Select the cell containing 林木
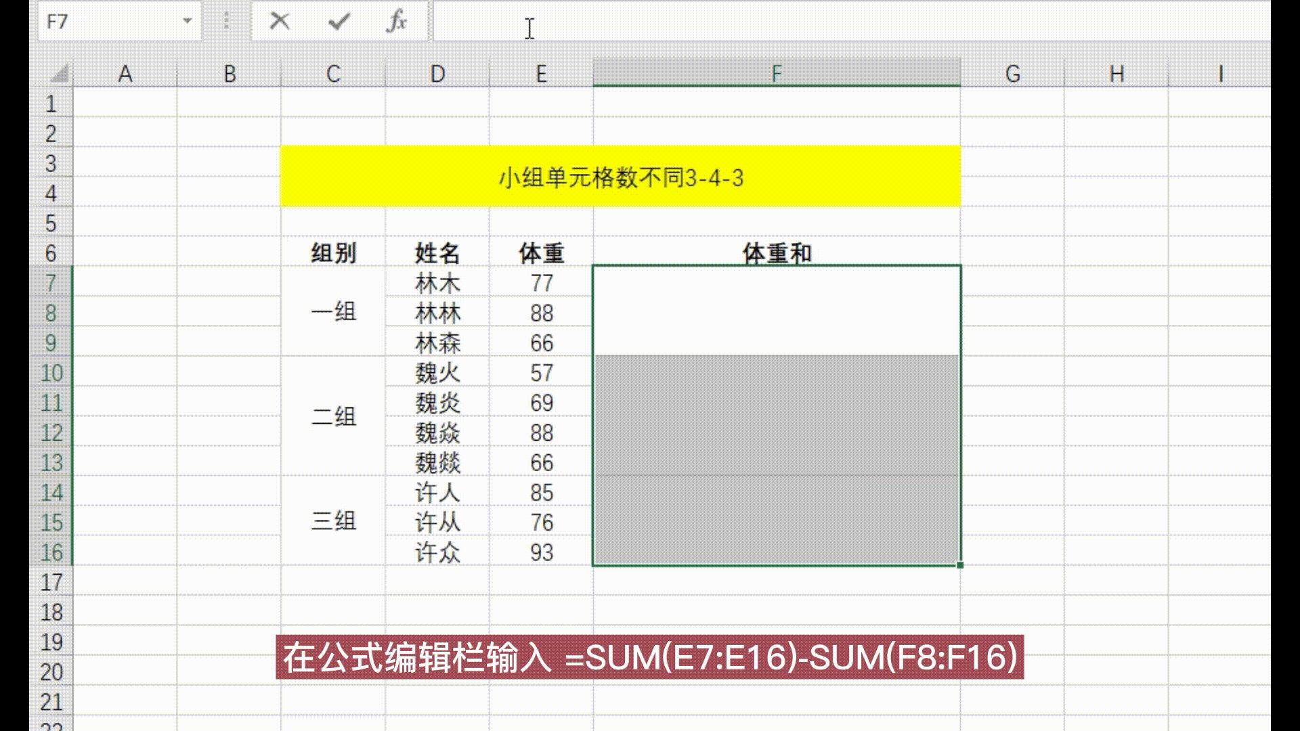This screenshot has height=731, width=1300. tap(438, 283)
